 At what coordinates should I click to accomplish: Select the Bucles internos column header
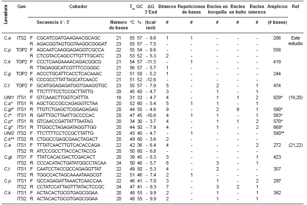[257, 10]
